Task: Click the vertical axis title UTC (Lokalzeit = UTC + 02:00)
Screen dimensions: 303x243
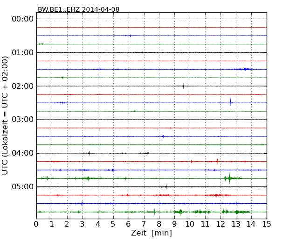Action: point(5,115)
